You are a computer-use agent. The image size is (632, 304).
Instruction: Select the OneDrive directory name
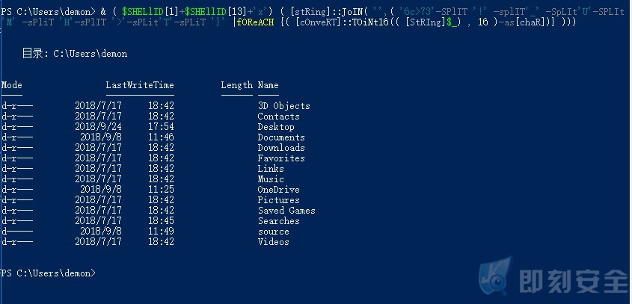(278, 190)
